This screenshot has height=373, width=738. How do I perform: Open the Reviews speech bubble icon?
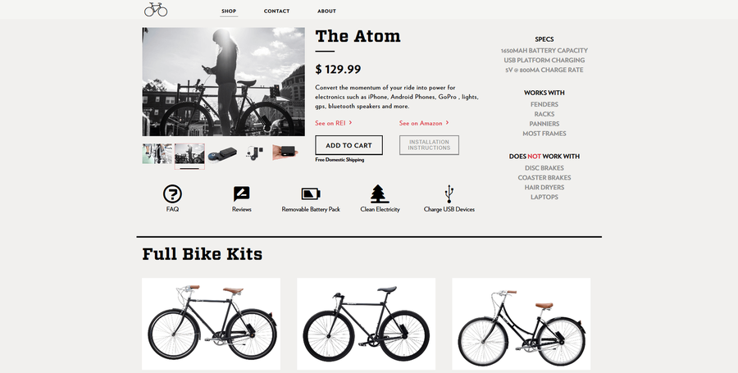coord(241,193)
